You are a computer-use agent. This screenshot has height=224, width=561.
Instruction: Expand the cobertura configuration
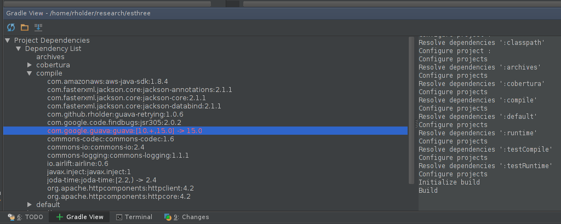30,65
